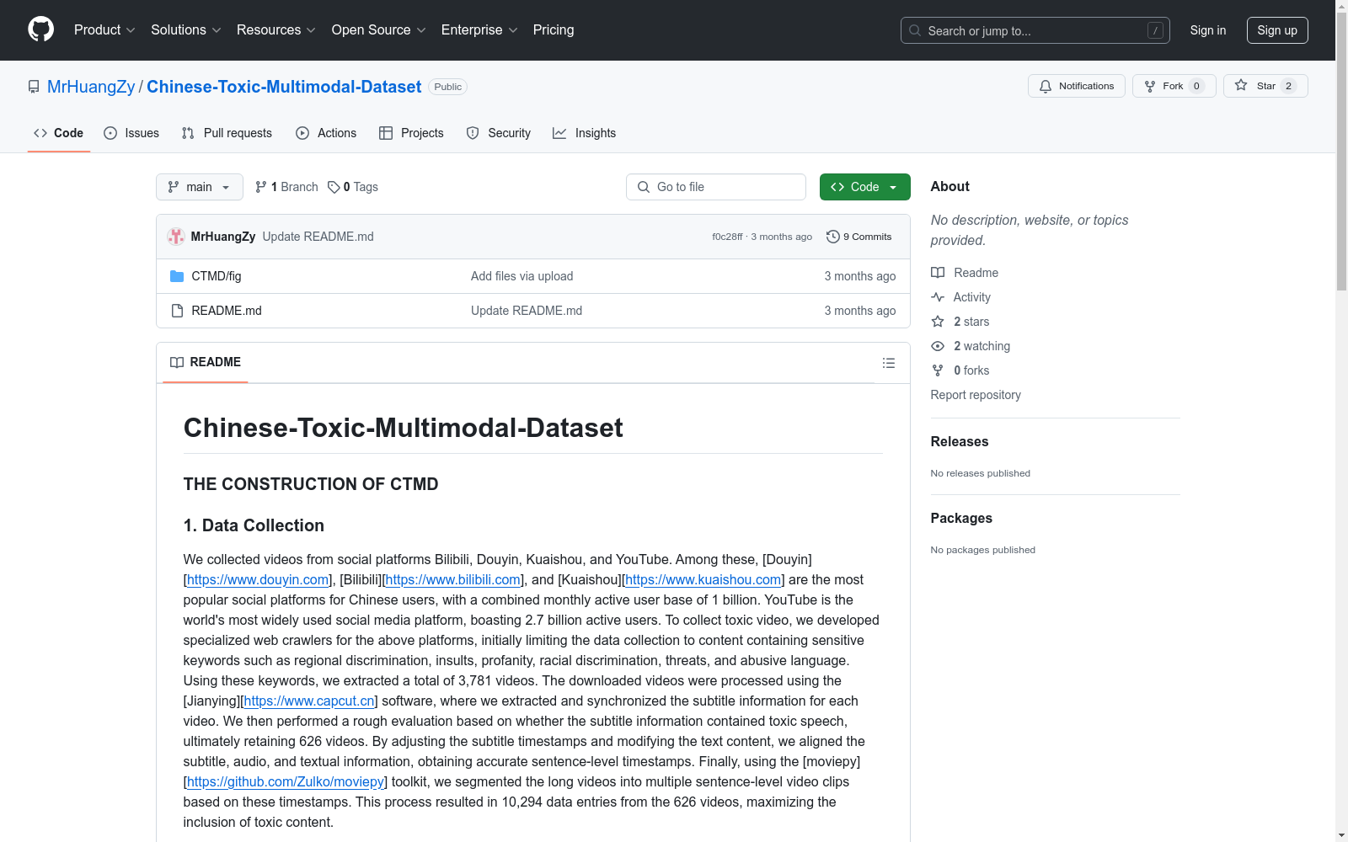Expand the green Code download dropdown
This screenshot has width=1348, height=842.
point(864,187)
